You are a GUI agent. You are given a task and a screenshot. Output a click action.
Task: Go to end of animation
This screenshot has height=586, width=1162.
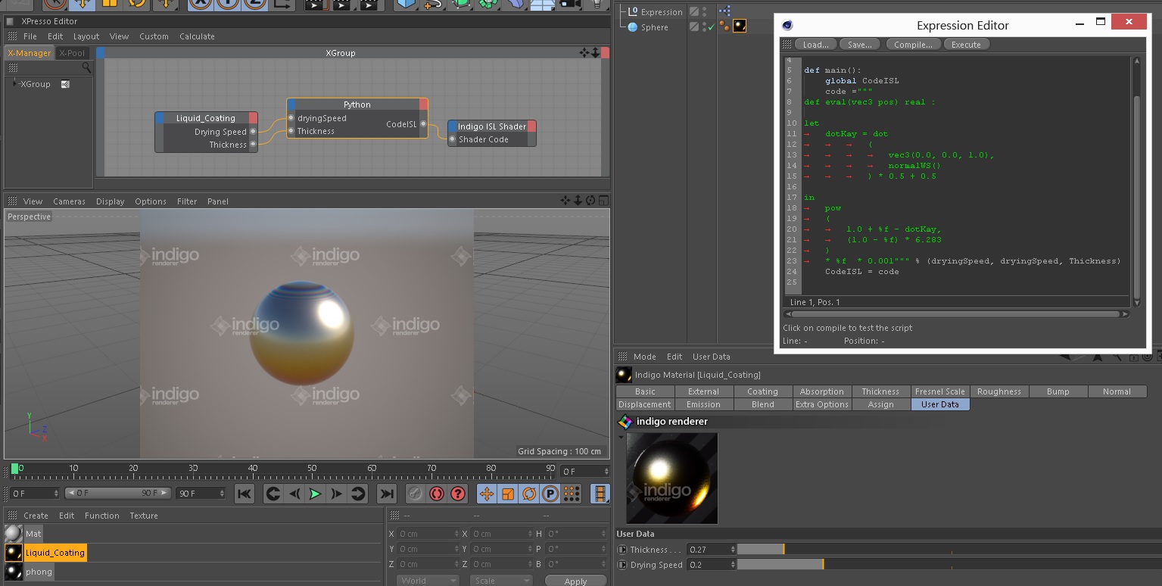387,494
